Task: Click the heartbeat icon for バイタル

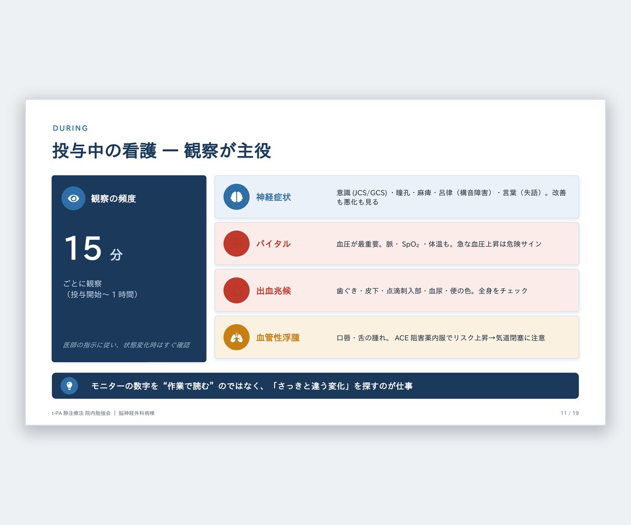Action: click(x=236, y=244)
